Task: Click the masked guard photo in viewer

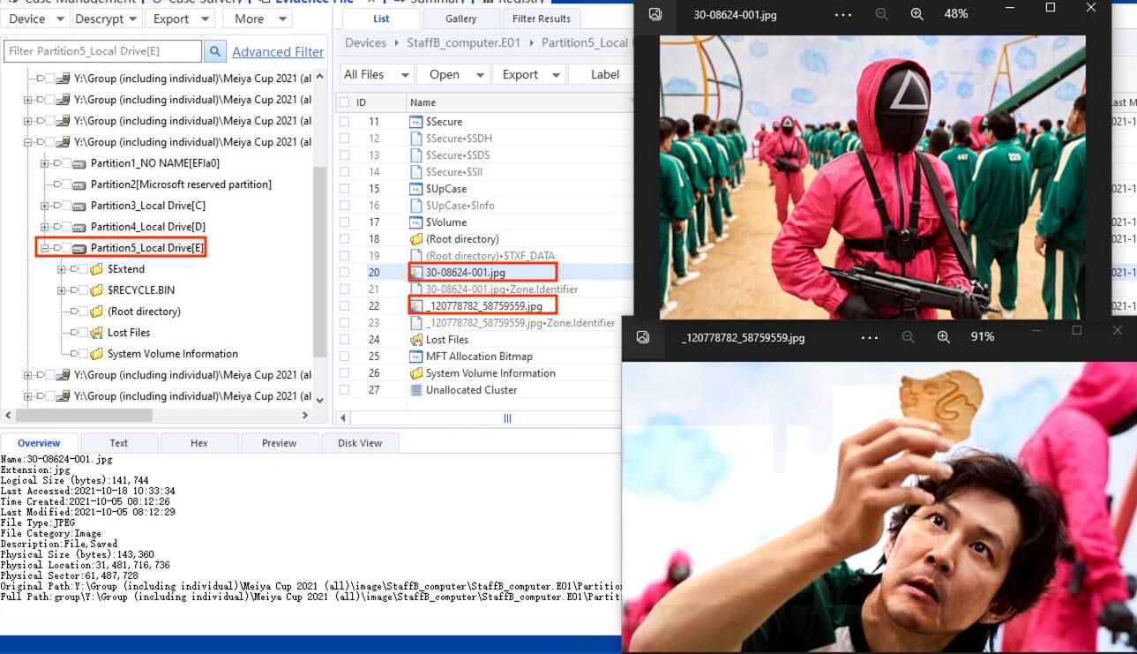Action: (872, 177)
